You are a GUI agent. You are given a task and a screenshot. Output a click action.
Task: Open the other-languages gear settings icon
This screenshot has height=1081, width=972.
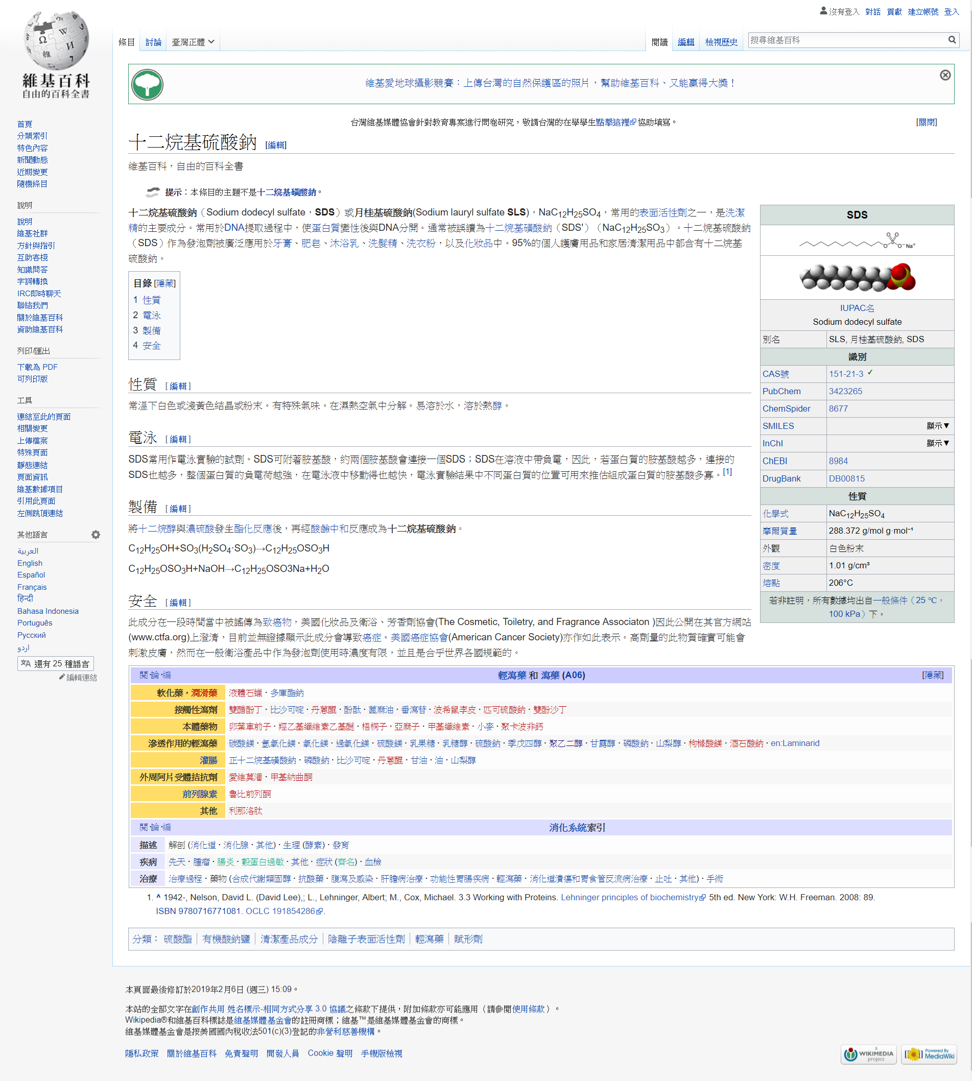(x=96, y=534)
